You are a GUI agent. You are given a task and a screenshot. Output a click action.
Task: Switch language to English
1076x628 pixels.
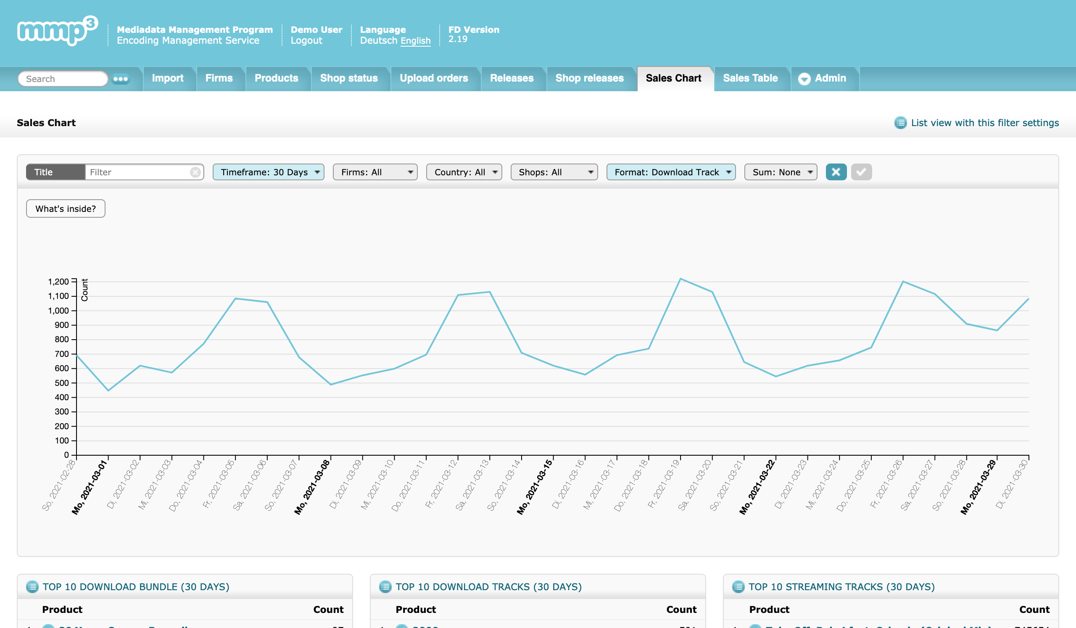[415, 40]
